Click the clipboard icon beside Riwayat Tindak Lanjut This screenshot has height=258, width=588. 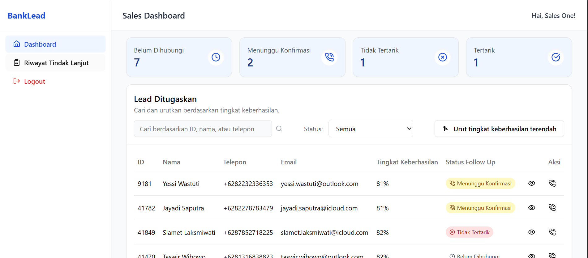point(17,62)
